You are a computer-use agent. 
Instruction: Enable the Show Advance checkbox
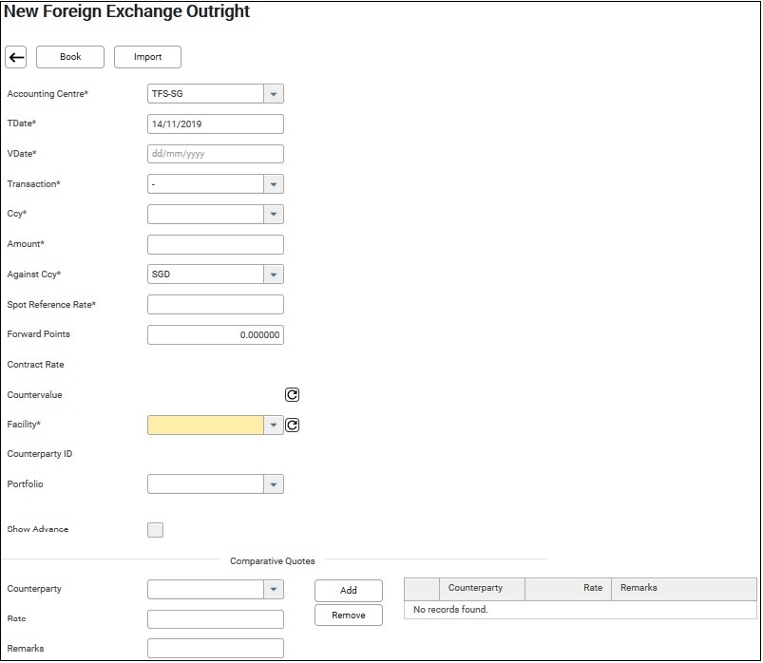point(155,530)
